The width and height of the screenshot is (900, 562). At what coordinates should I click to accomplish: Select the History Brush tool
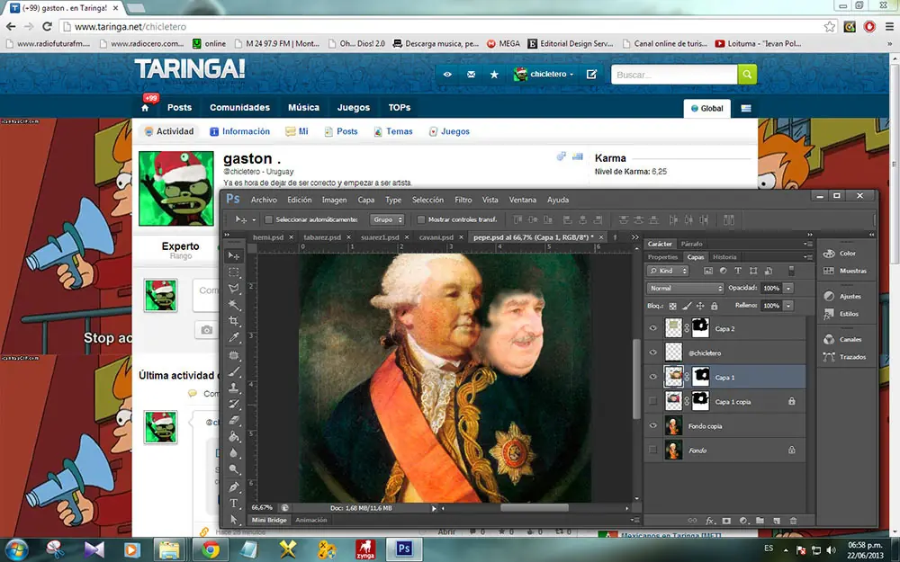pyautogui.click(x=234, y=405)
